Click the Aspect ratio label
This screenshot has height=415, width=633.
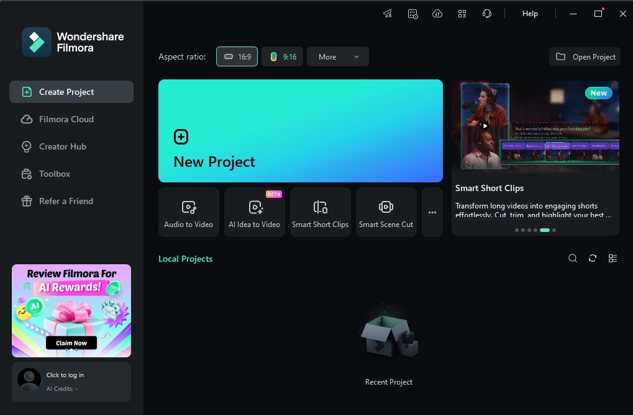[182, 56]
